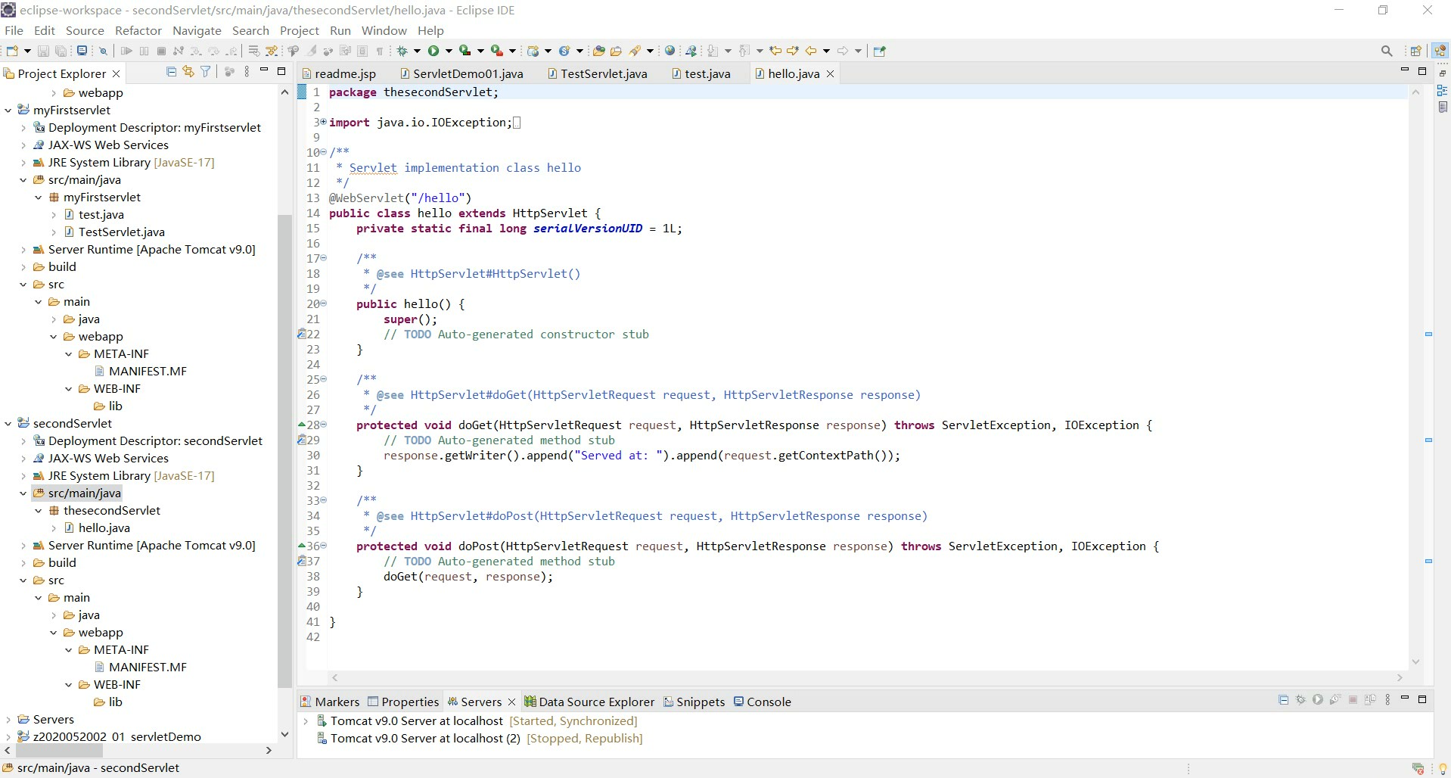Click Stop the server square icon
The height and width of the screenshot is (778, 1451).
(1353, 700)
